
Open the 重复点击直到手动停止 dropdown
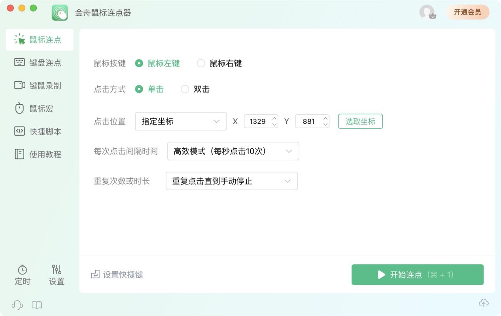[232, 181]
